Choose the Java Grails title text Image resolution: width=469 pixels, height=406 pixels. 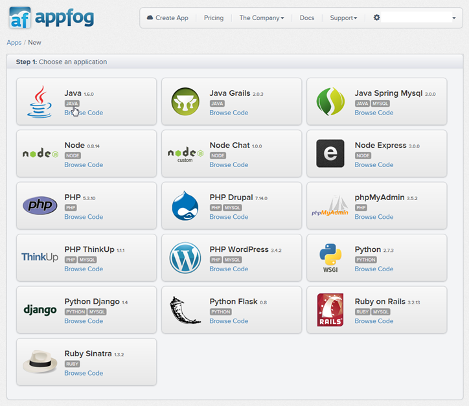point(230,93)
